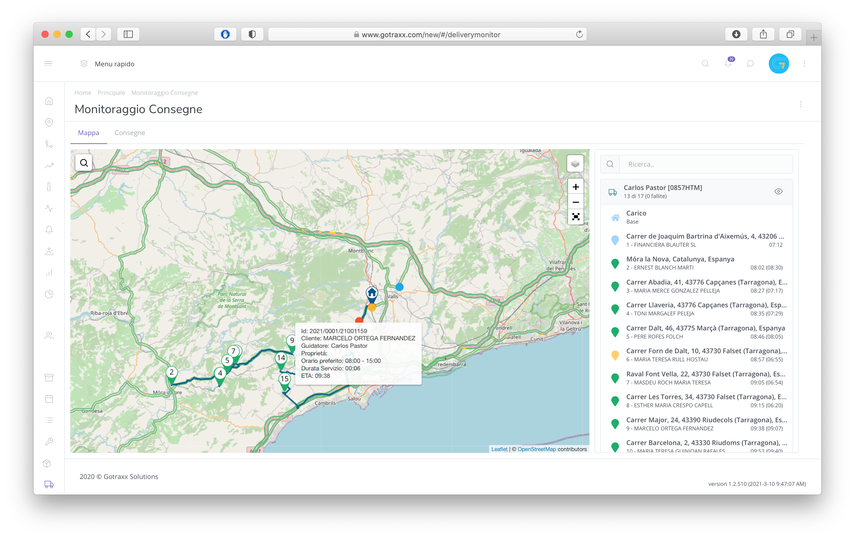Reload the page in Safari
The image size is (855, 539).
point(579,35)
